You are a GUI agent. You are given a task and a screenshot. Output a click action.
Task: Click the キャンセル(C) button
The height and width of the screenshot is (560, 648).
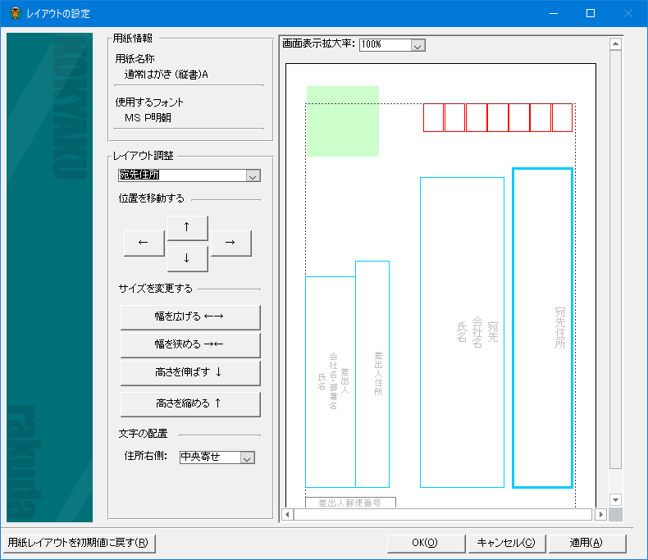[506, 543]
